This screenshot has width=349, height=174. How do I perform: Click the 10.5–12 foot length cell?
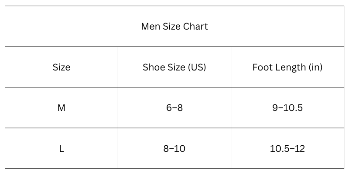[287, 148]
